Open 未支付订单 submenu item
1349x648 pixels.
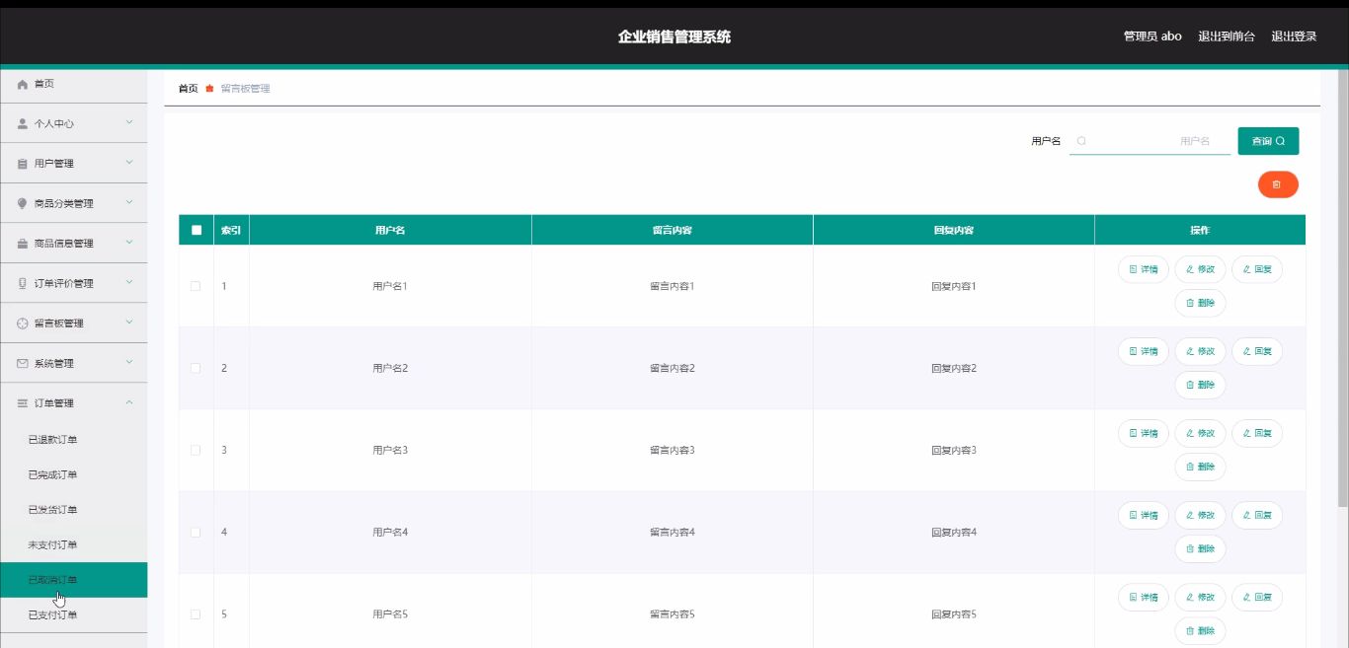pyautogui.click(x=73, y=545)
